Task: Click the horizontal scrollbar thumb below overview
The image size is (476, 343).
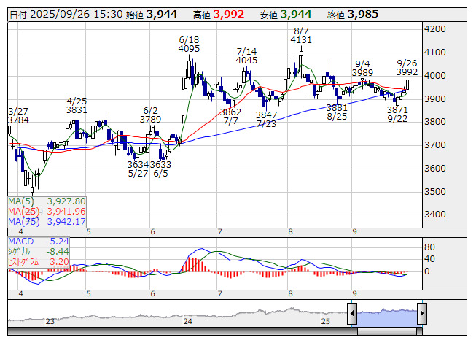Action: 386,330
